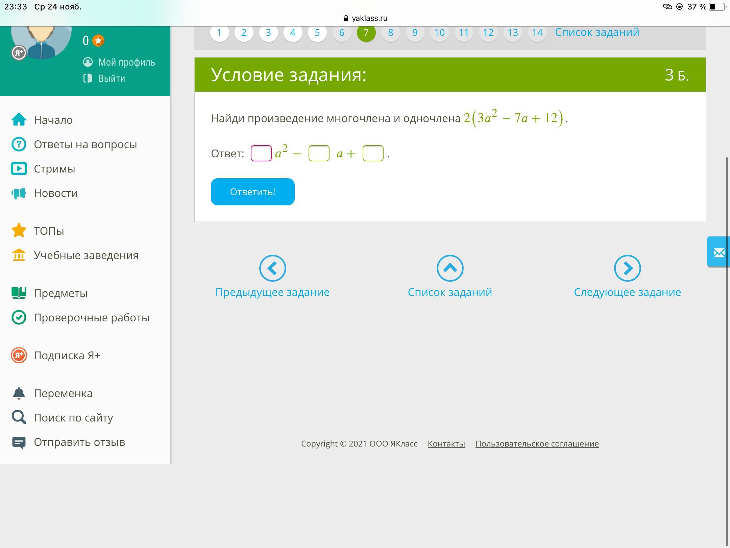Open the envelope feedback side tab
730x548 pixels.
[x=719, y=252]
